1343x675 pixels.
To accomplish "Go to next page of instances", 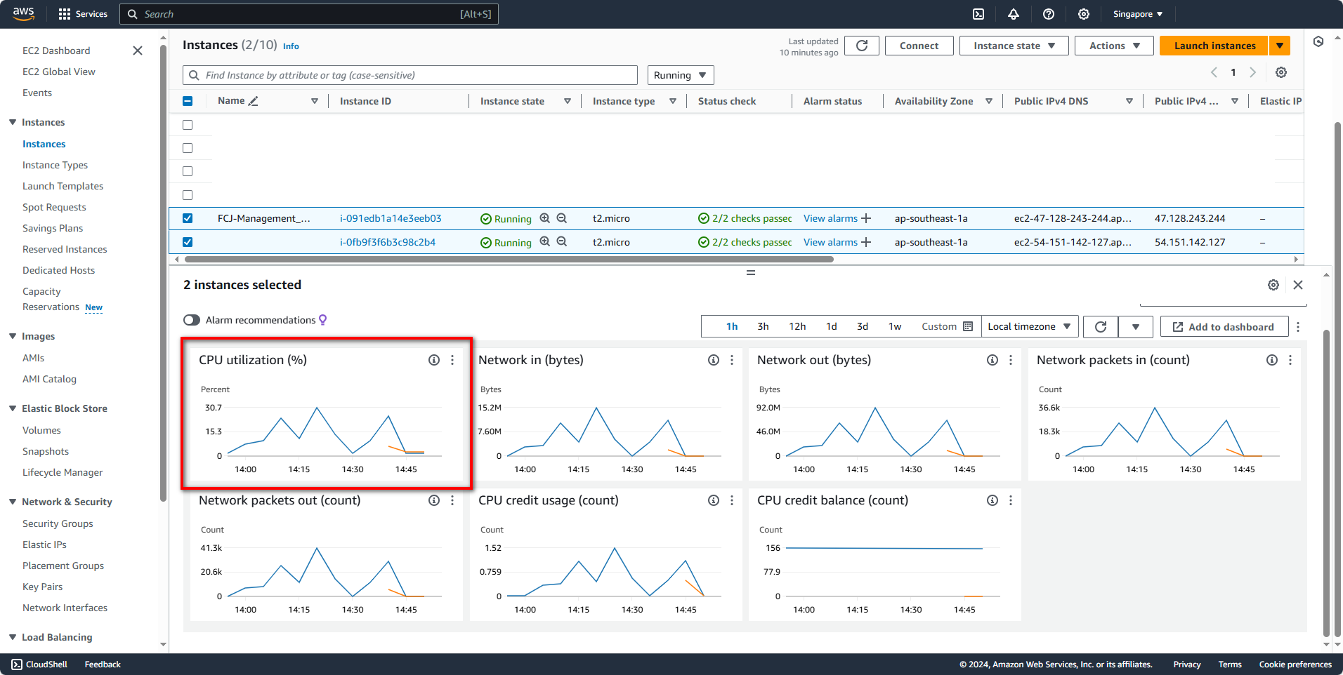I will pyautogui.click(x=1252, y=72).
